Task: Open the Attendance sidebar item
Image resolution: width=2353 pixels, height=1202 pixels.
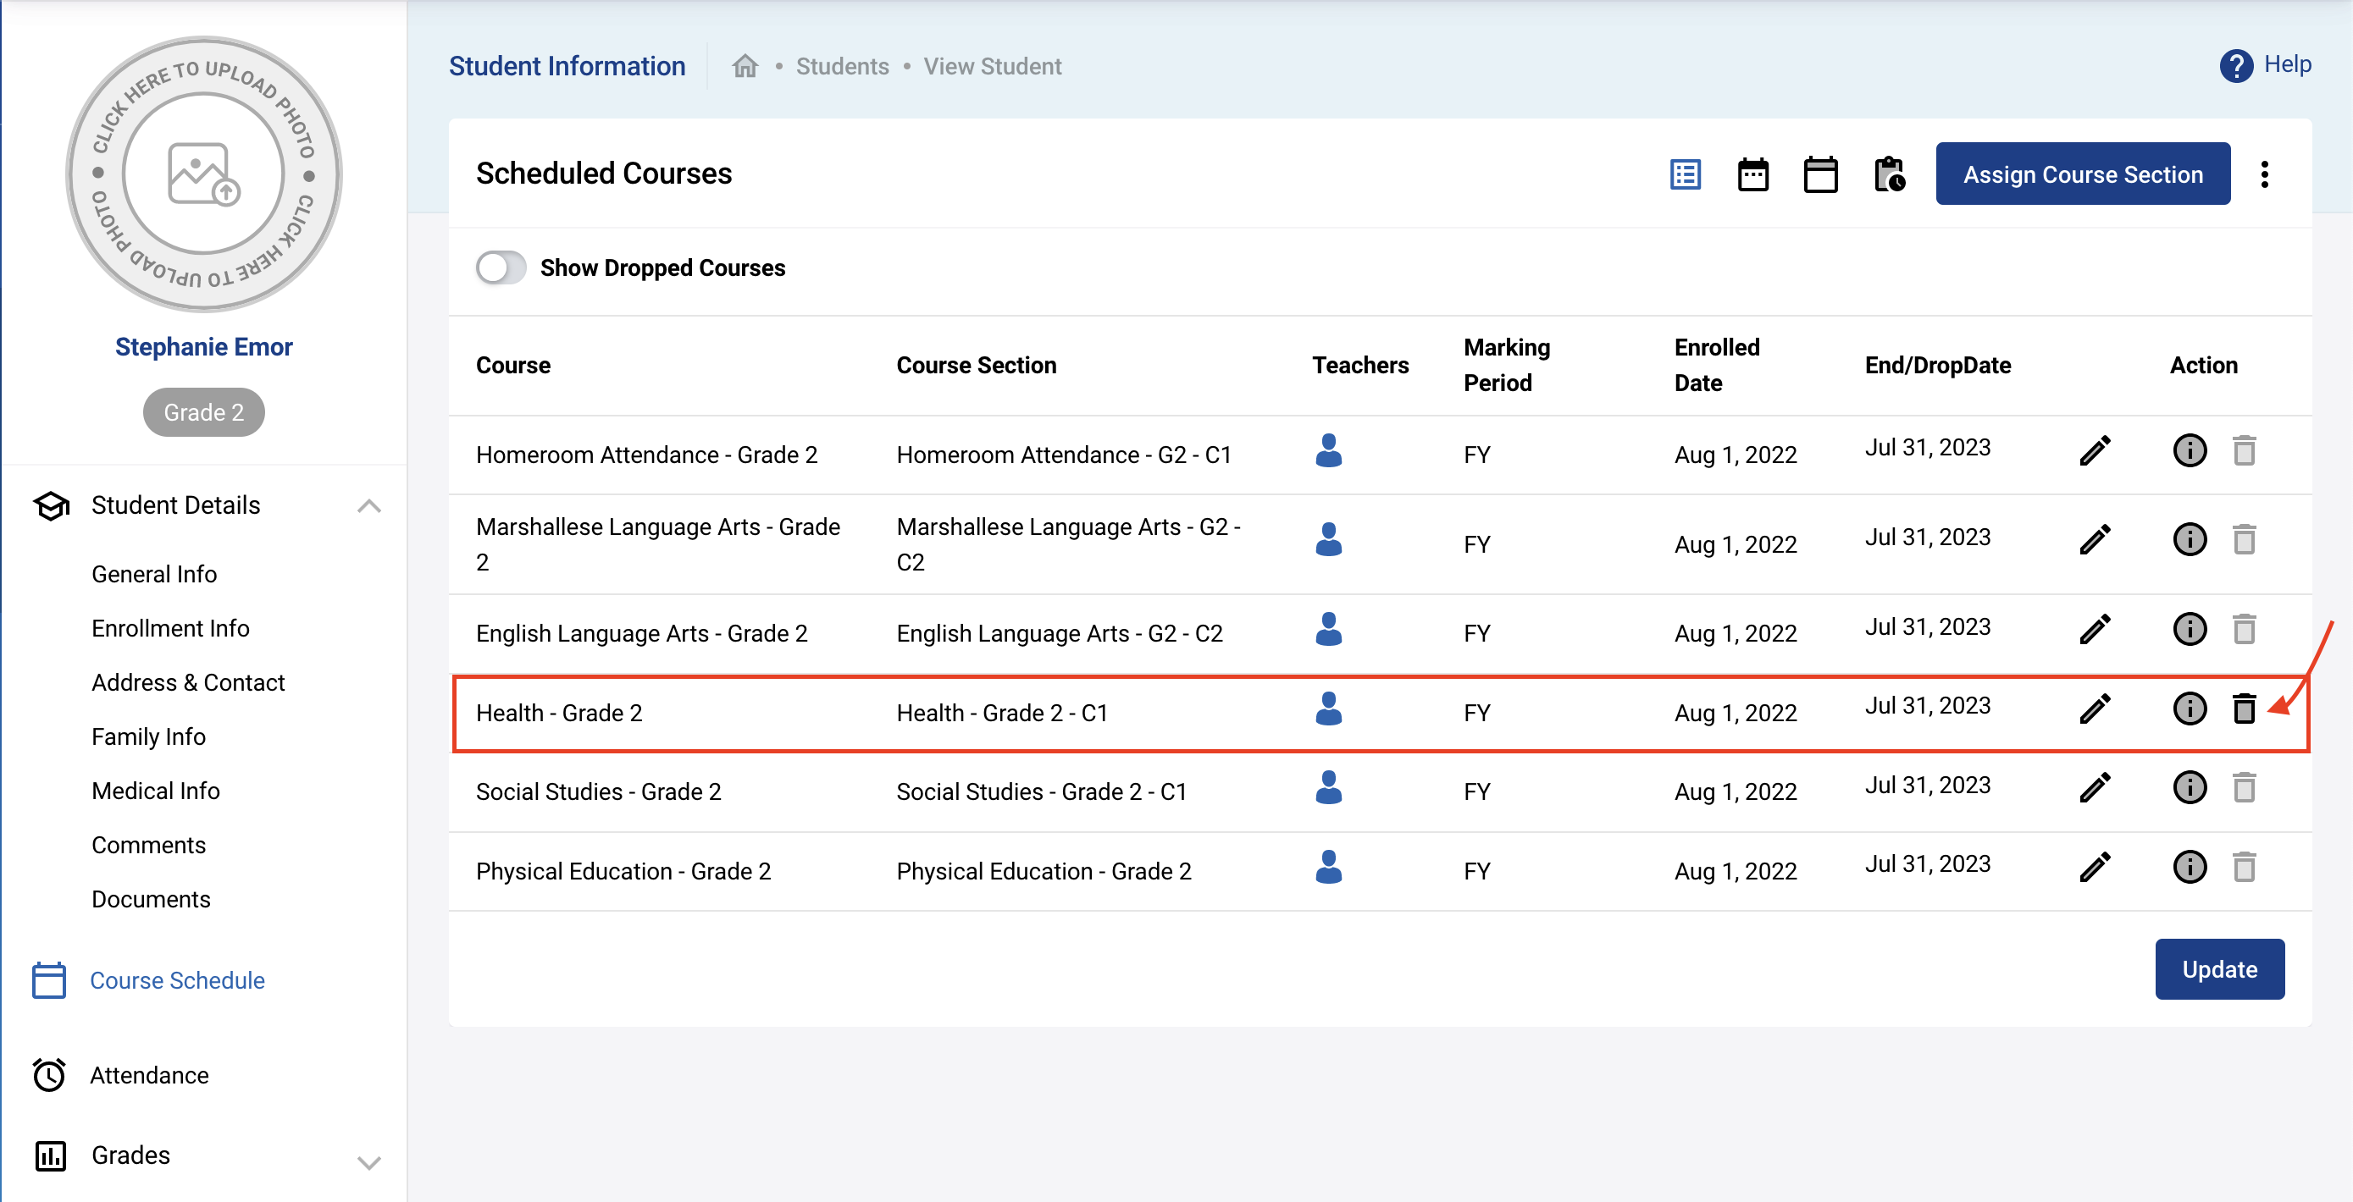Action: (x=149, y=1075)
